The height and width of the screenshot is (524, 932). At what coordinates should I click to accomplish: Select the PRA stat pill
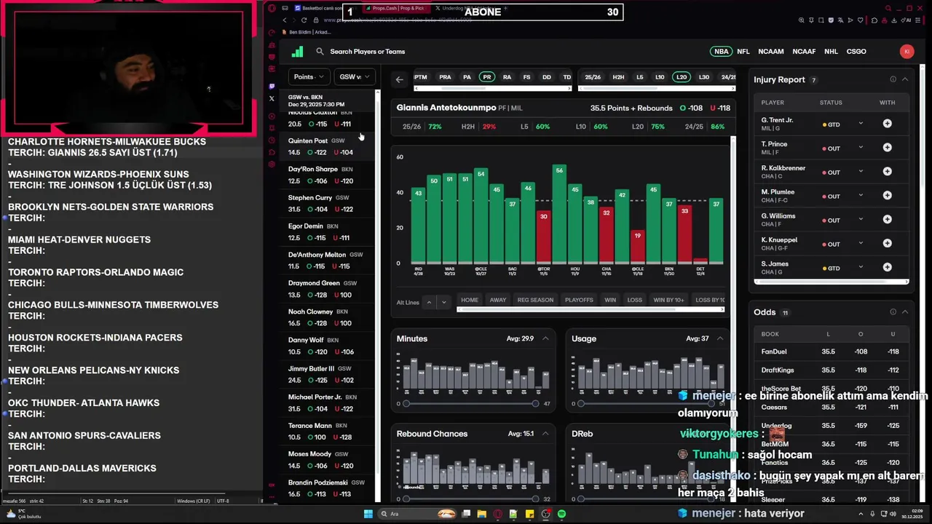445,77
